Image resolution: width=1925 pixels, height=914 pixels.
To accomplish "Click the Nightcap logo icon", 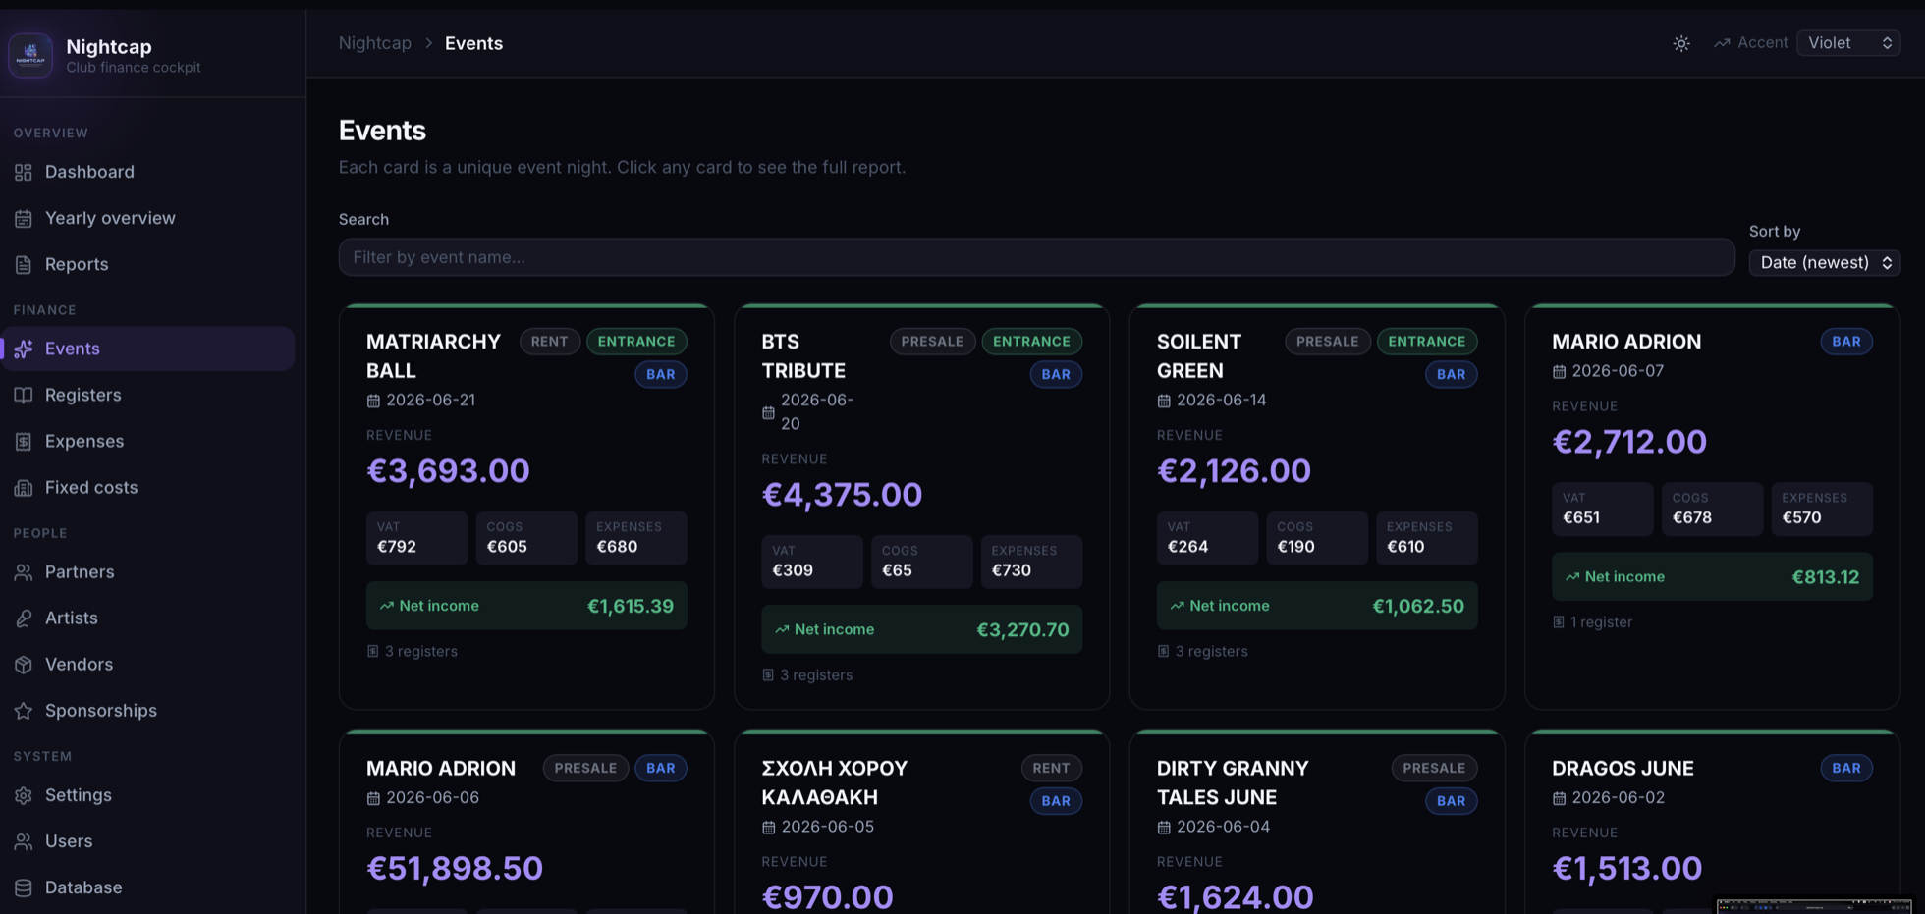I will pyautogui.click(x=30, y=55).
